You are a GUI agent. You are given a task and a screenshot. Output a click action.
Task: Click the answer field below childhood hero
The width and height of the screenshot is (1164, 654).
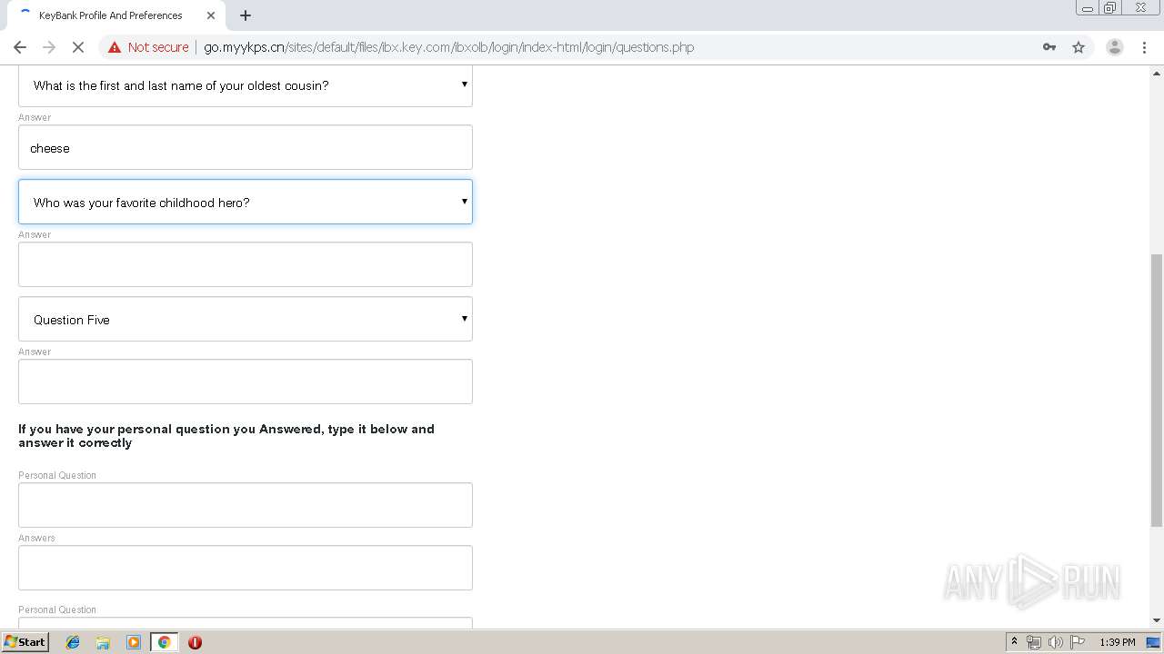(x=246, y=264)
